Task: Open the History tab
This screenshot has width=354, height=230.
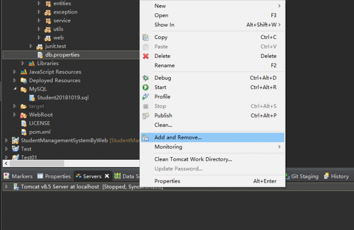Action: pos(336,176)
